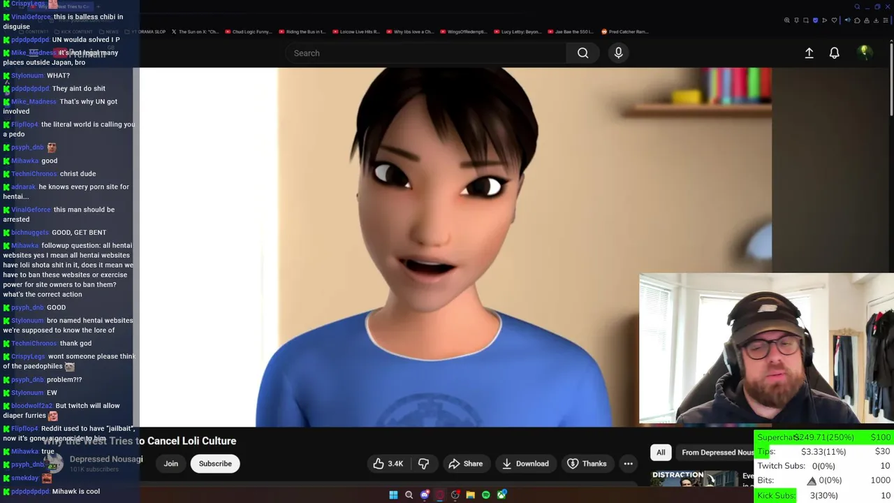The image size is (894, 503).
Task: Click the browser snapshot capture icon
Action: click(806, 20)
